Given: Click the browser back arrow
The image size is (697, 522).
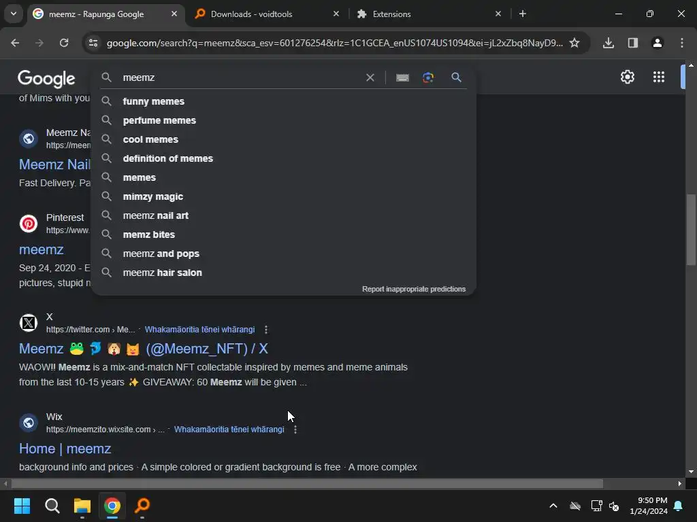Looking at the screenshot, I should 15,43.
